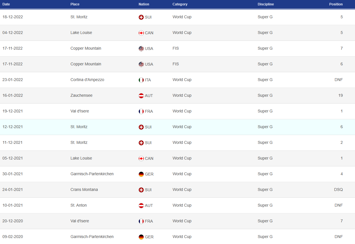Click World Cup in the Crans Montana row

(x=182, y=189)
